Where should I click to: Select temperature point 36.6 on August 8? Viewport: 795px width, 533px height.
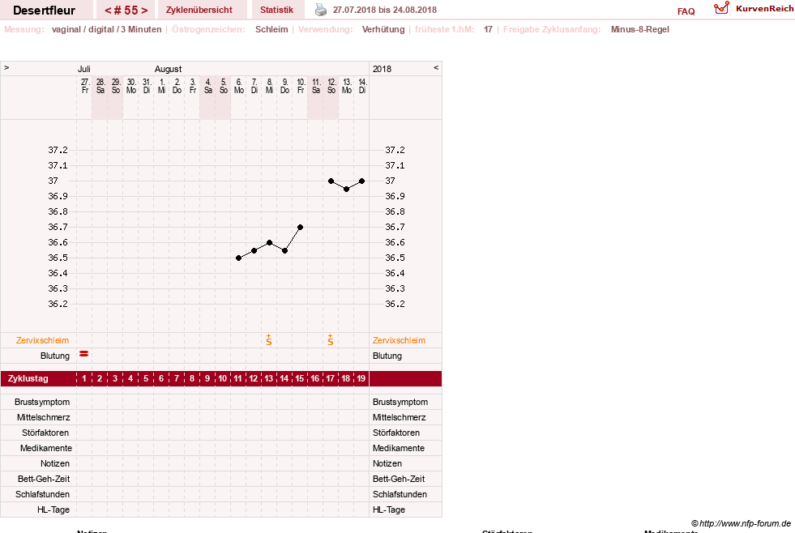[270, 243]
